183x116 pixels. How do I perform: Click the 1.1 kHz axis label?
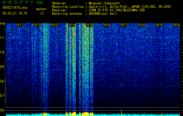coord(2,38)
